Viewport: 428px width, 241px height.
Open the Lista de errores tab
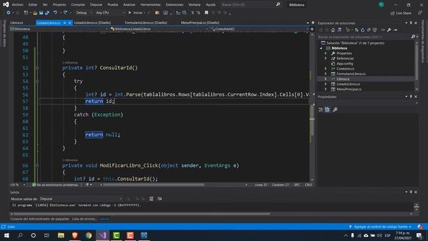[84, 219]
